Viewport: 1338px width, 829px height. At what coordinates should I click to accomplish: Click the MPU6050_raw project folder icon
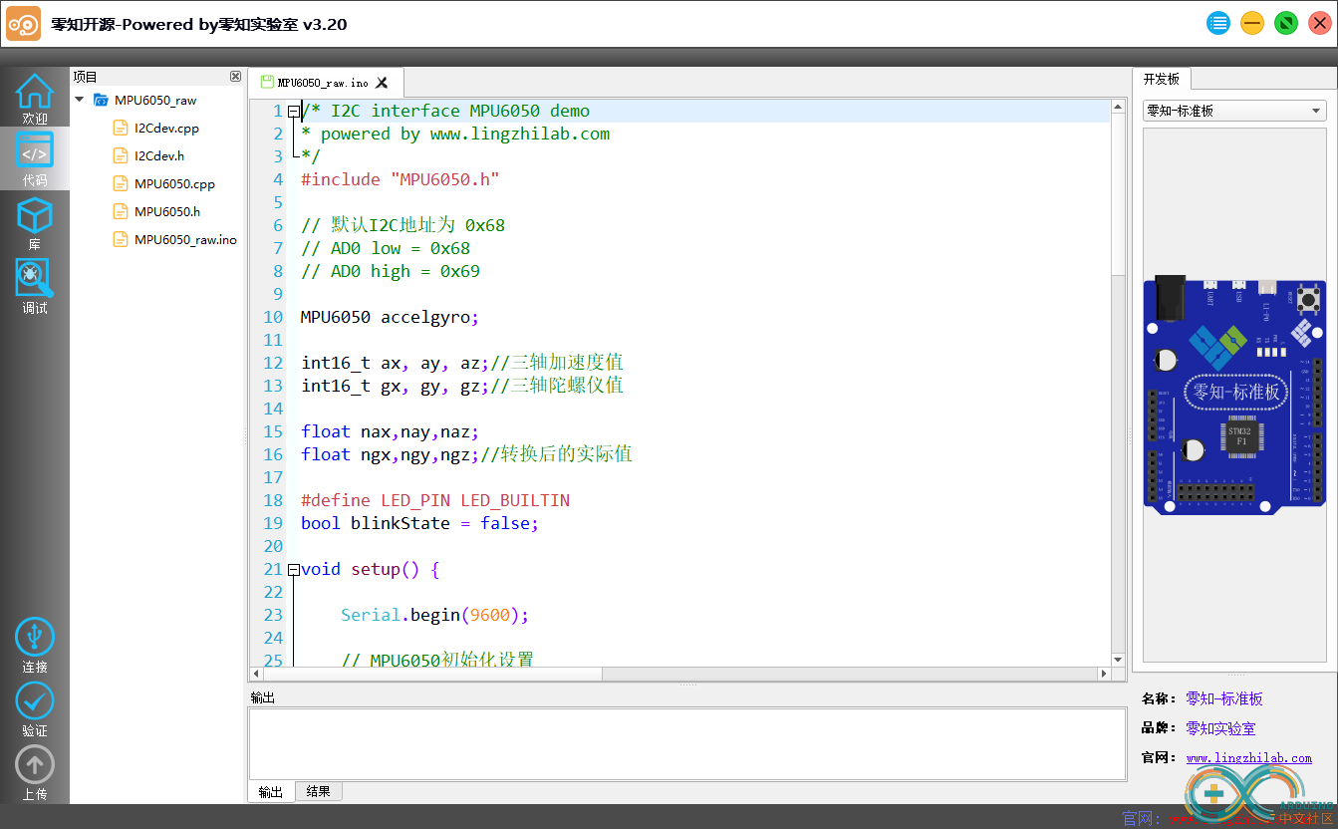click(x=101, y=100)
